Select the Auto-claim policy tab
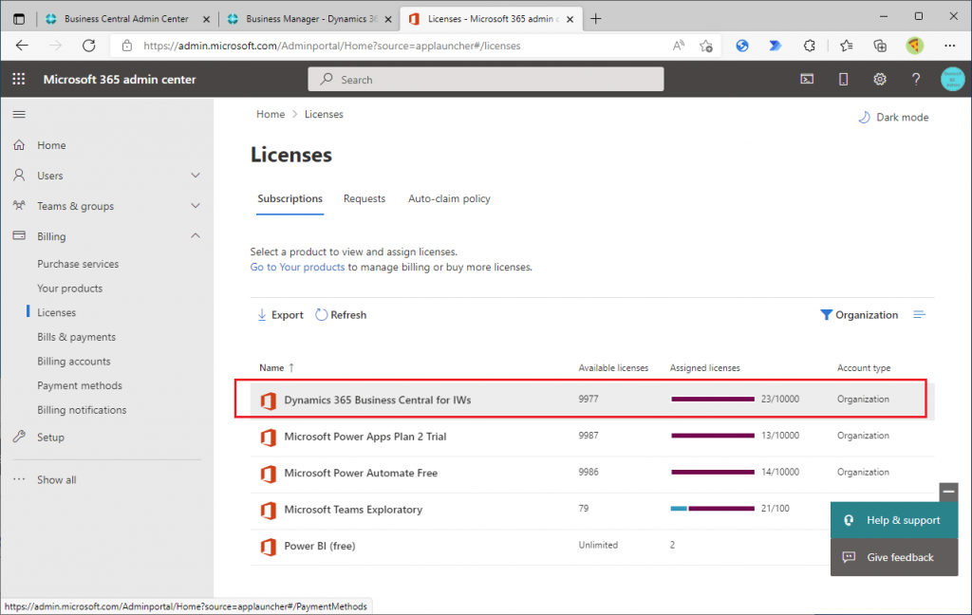 pos(449,198)
